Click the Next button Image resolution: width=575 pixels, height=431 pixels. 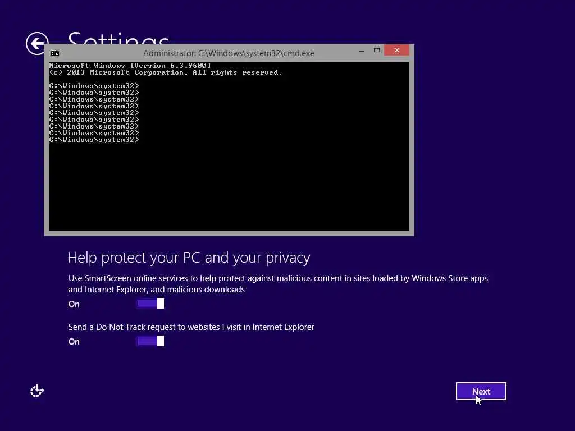coord(481,391)
